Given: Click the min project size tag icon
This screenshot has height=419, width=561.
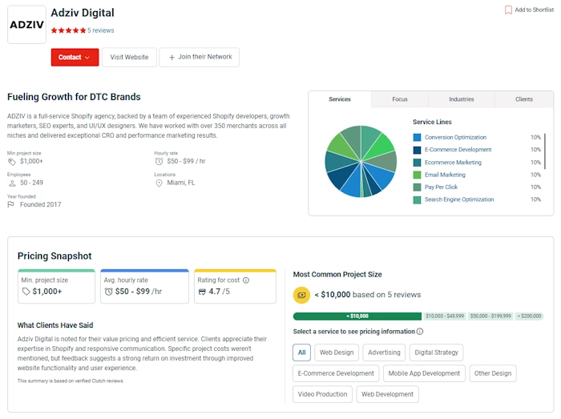Looking at the screenshot, I should coord(12,162).
